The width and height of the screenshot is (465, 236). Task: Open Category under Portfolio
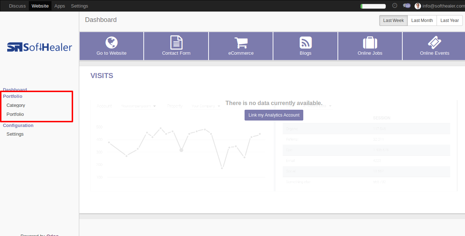pyautogui.click(x=16, y=105)
